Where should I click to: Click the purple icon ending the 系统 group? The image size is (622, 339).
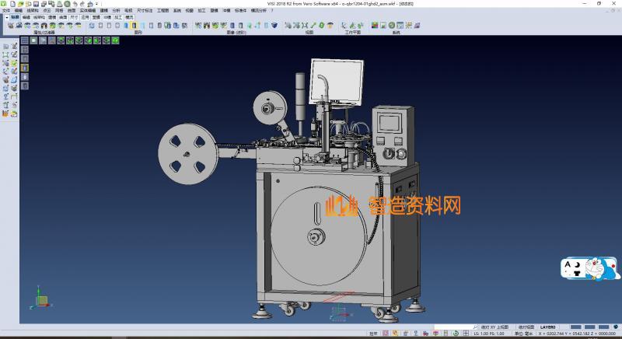417,26
